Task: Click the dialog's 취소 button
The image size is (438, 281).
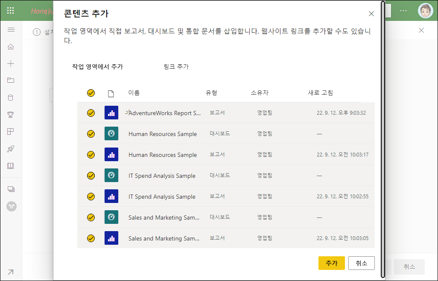Action: [x=362, y=263]
